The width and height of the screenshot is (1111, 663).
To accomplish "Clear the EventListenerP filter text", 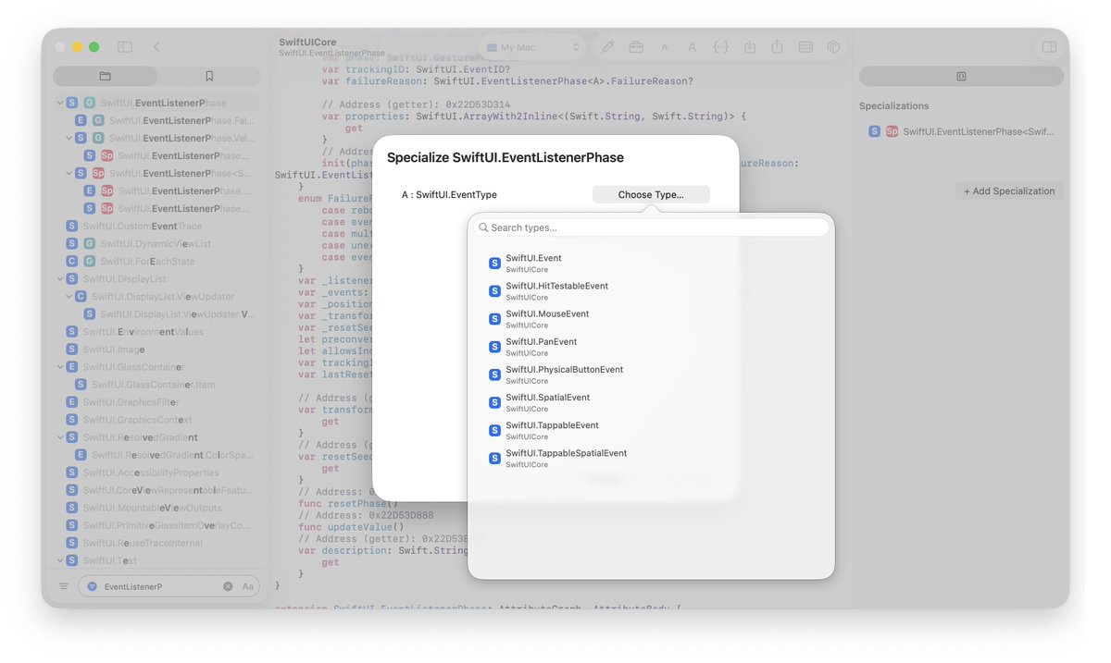I will point(228,586).
